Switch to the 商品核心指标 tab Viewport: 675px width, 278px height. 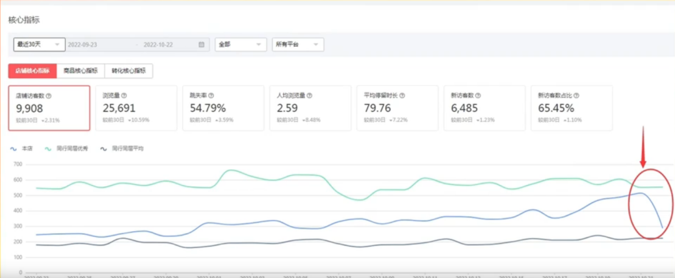(x=80, y=71)
